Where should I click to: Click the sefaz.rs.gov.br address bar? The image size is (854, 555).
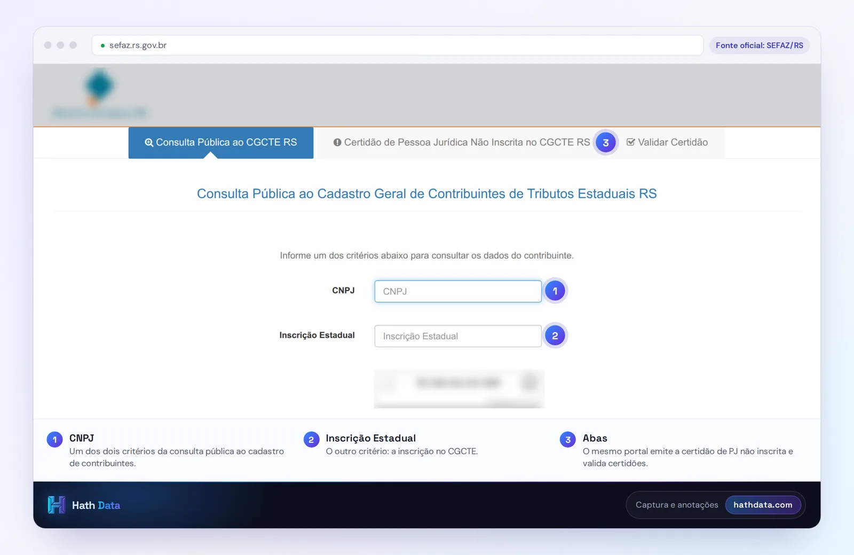397,45
